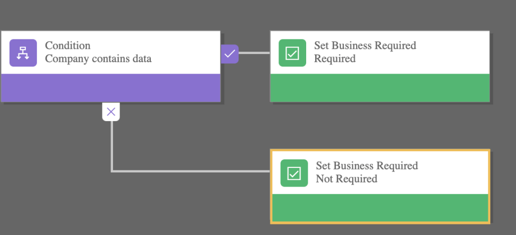Click the false-branch X below the Condition

[x=111, y=112]
